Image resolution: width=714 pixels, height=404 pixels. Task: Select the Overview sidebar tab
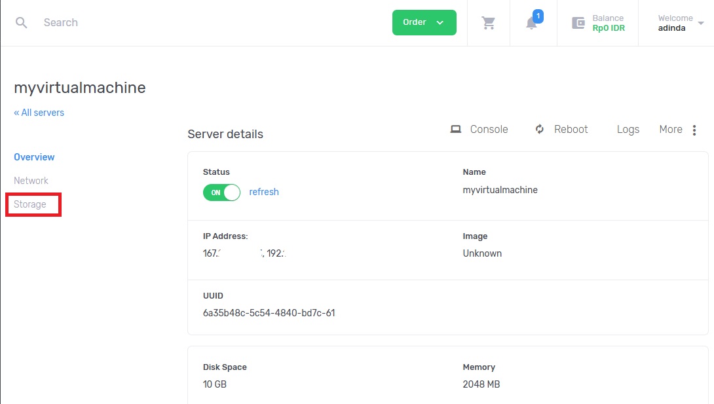coord(34,157)
